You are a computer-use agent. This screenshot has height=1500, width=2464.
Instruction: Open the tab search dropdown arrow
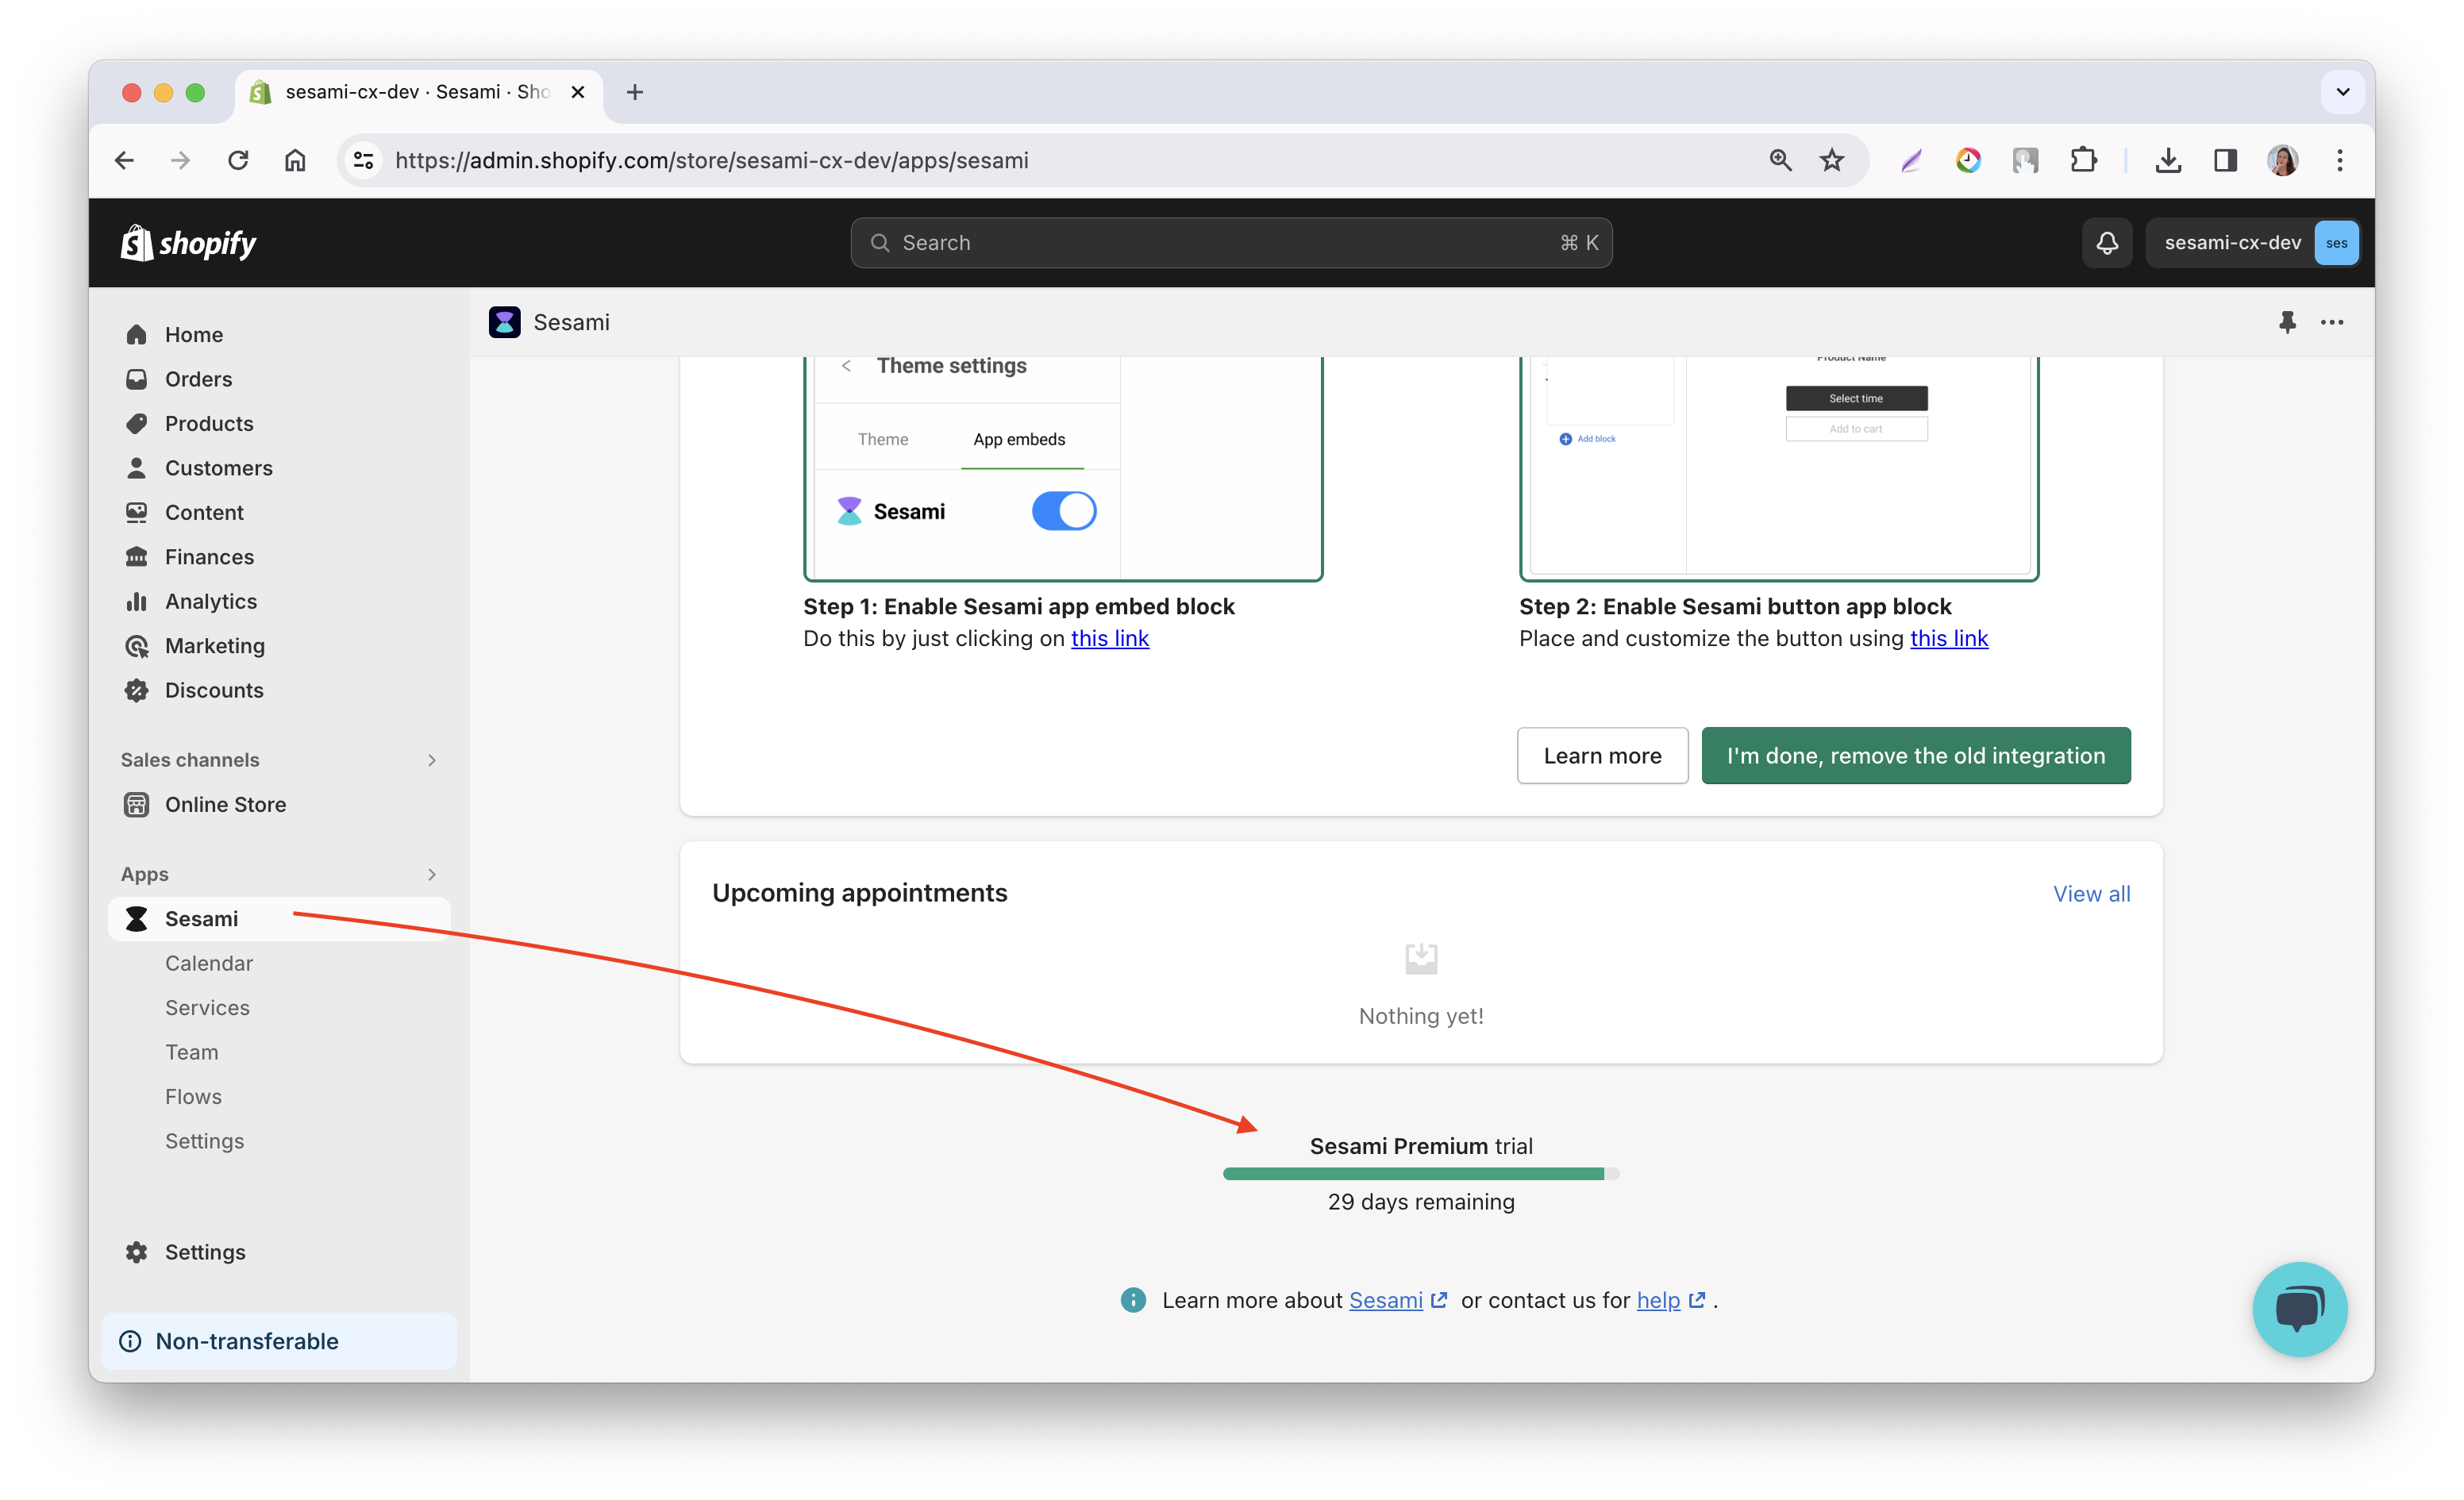[x=2342, y=92]
